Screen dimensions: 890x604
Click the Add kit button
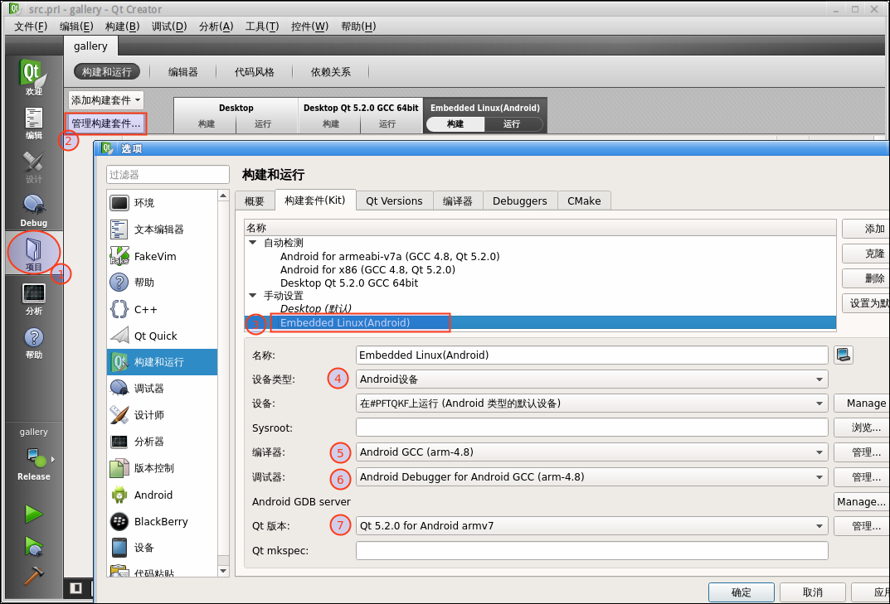click(x=867, y=229)
